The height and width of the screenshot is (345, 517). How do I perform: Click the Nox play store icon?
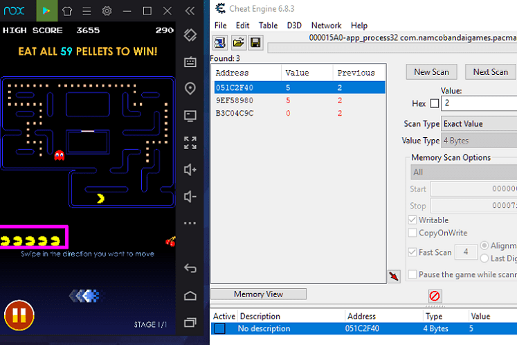46,11
